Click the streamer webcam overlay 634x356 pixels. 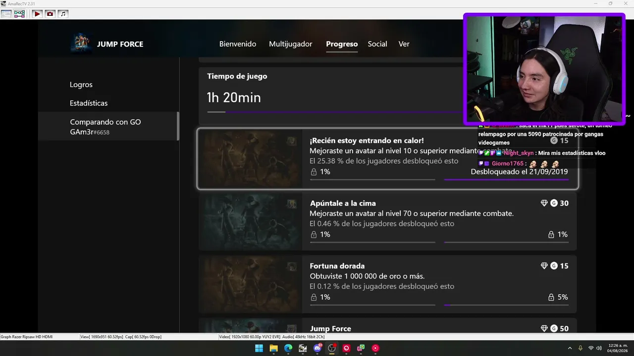[x=544, y=69]
